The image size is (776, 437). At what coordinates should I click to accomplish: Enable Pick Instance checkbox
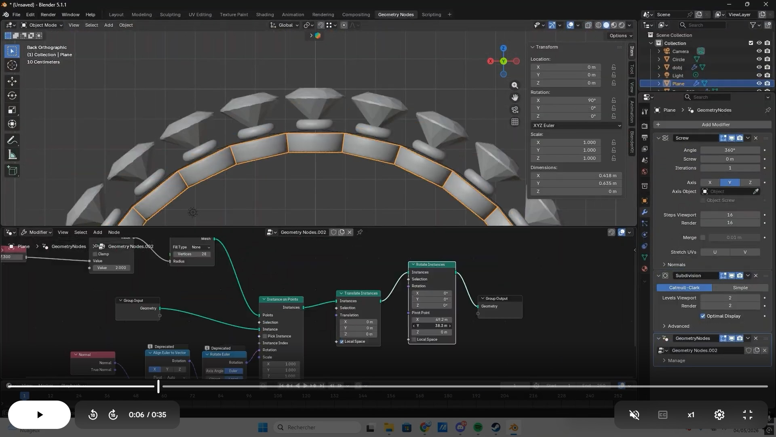point(265,336)
